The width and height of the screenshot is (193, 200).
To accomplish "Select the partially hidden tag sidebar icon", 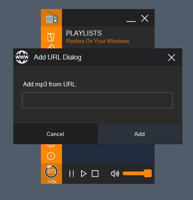I will click(51, 46).
